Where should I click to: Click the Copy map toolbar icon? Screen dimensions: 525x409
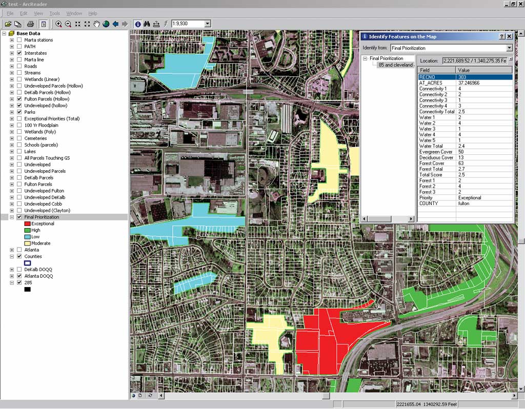(x=18, y=24)
